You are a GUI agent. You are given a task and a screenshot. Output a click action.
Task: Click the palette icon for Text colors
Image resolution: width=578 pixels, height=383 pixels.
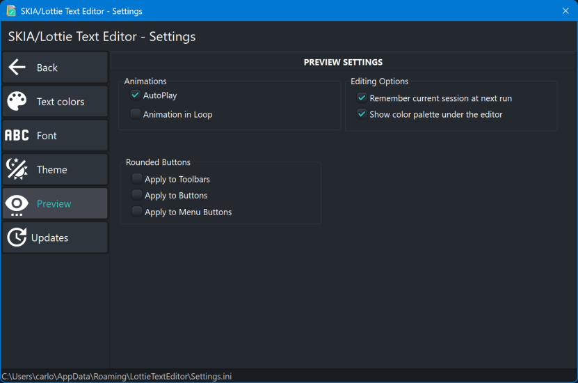17,101
